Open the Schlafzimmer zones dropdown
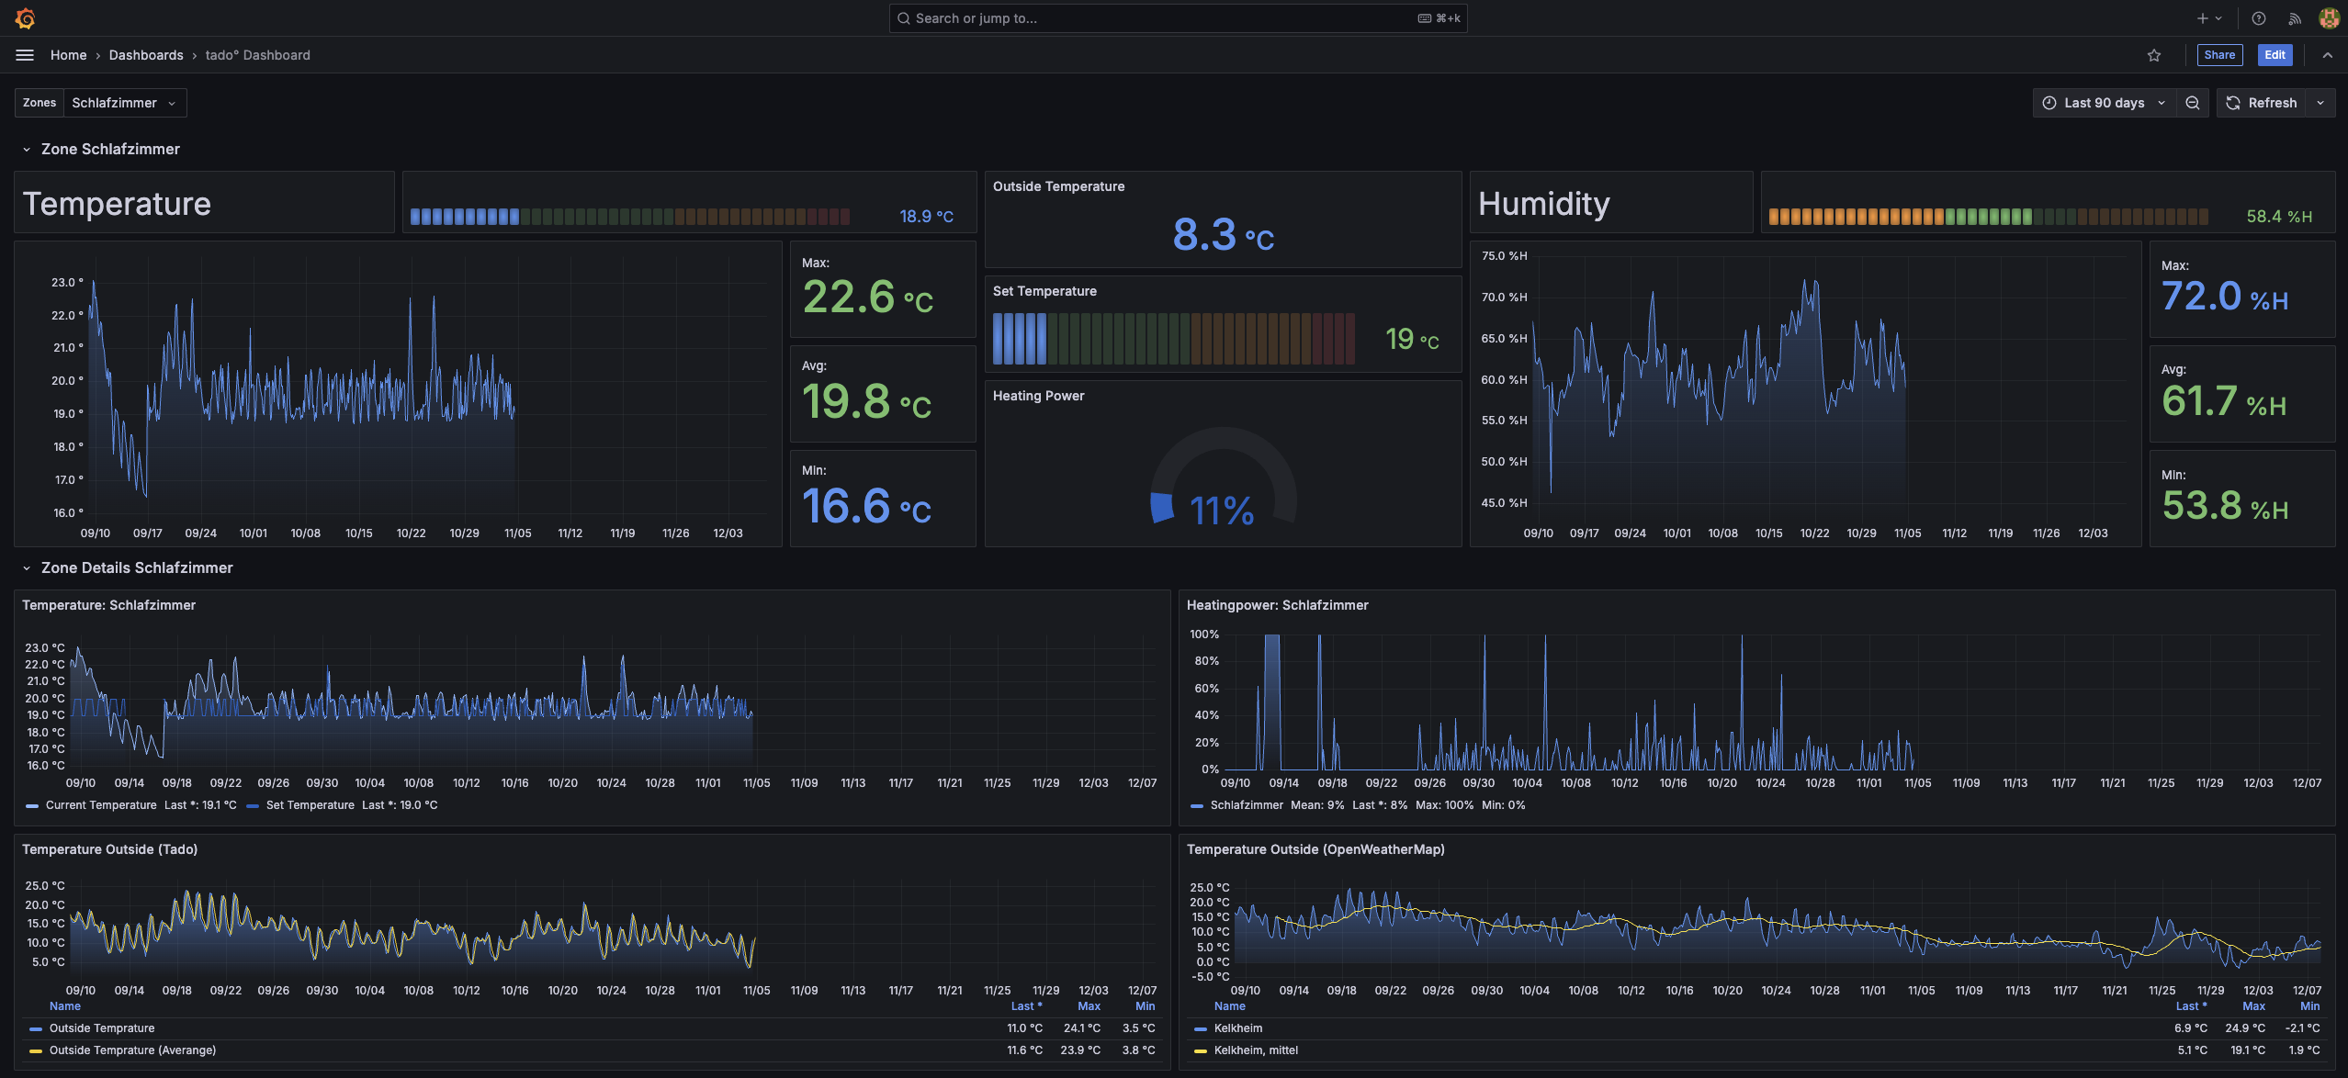The image size is (2348, 1078). pos(124,103)
